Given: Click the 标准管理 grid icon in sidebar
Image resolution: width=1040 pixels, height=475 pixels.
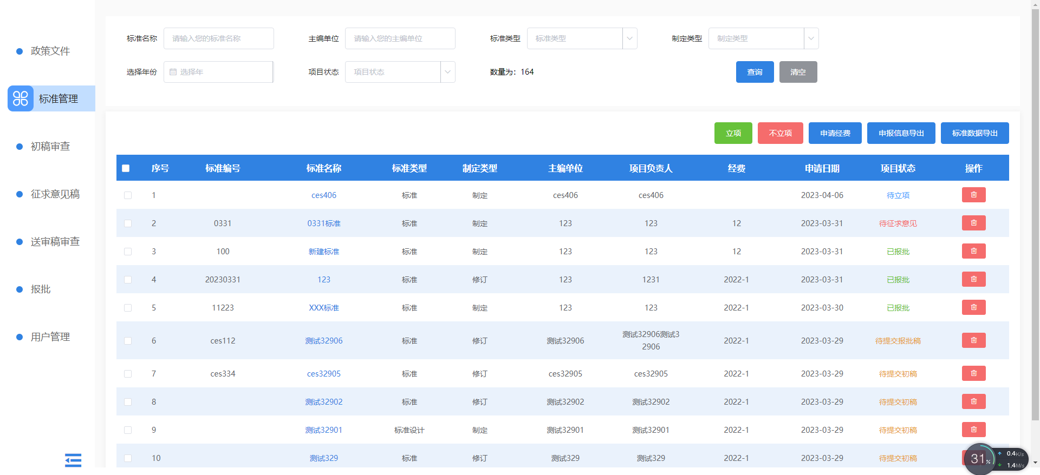Looking at the screenshot, I should pyautogui.click(x=21, y=98).
